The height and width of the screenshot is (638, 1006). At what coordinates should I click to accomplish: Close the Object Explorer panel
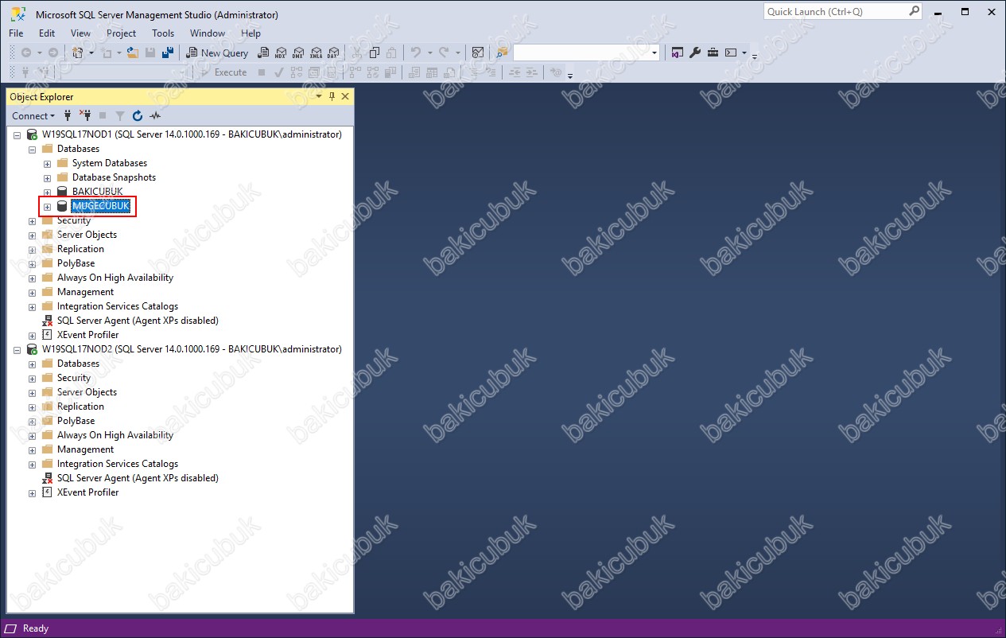[x=345, y=96]
